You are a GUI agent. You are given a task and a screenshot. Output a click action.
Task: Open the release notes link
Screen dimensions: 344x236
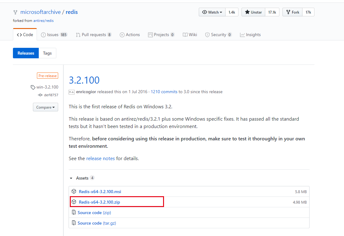tap(100, 159)
